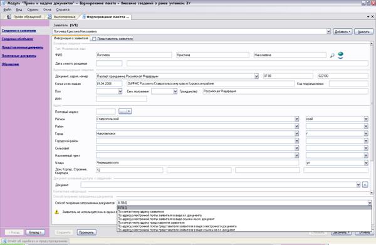Viewport: 376px width, 245px height.
Task: Open Платежные документы link
Action: coord(19,56)
